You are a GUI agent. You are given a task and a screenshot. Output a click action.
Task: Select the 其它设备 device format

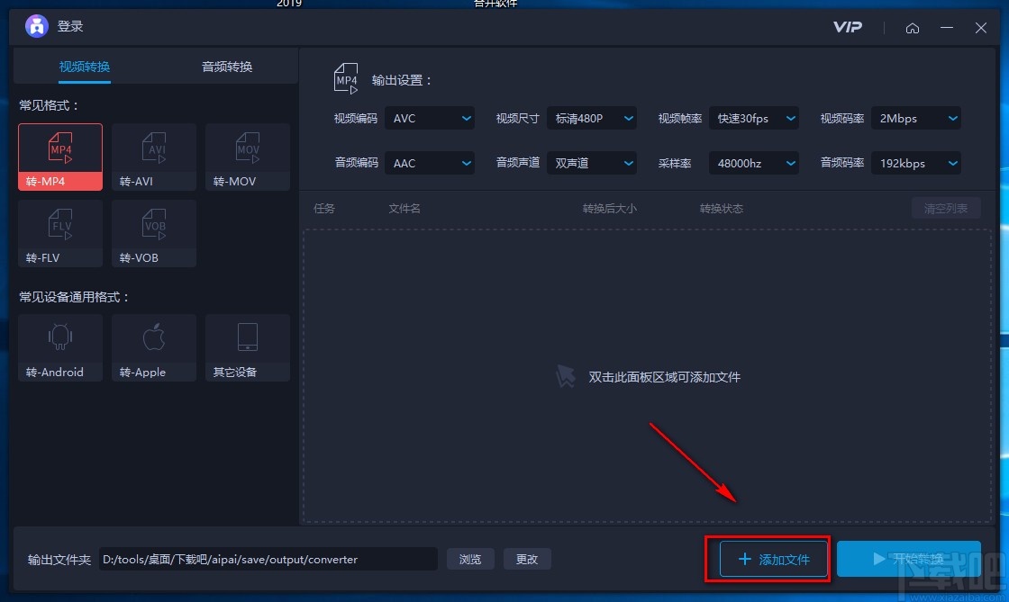click(247, 346)
